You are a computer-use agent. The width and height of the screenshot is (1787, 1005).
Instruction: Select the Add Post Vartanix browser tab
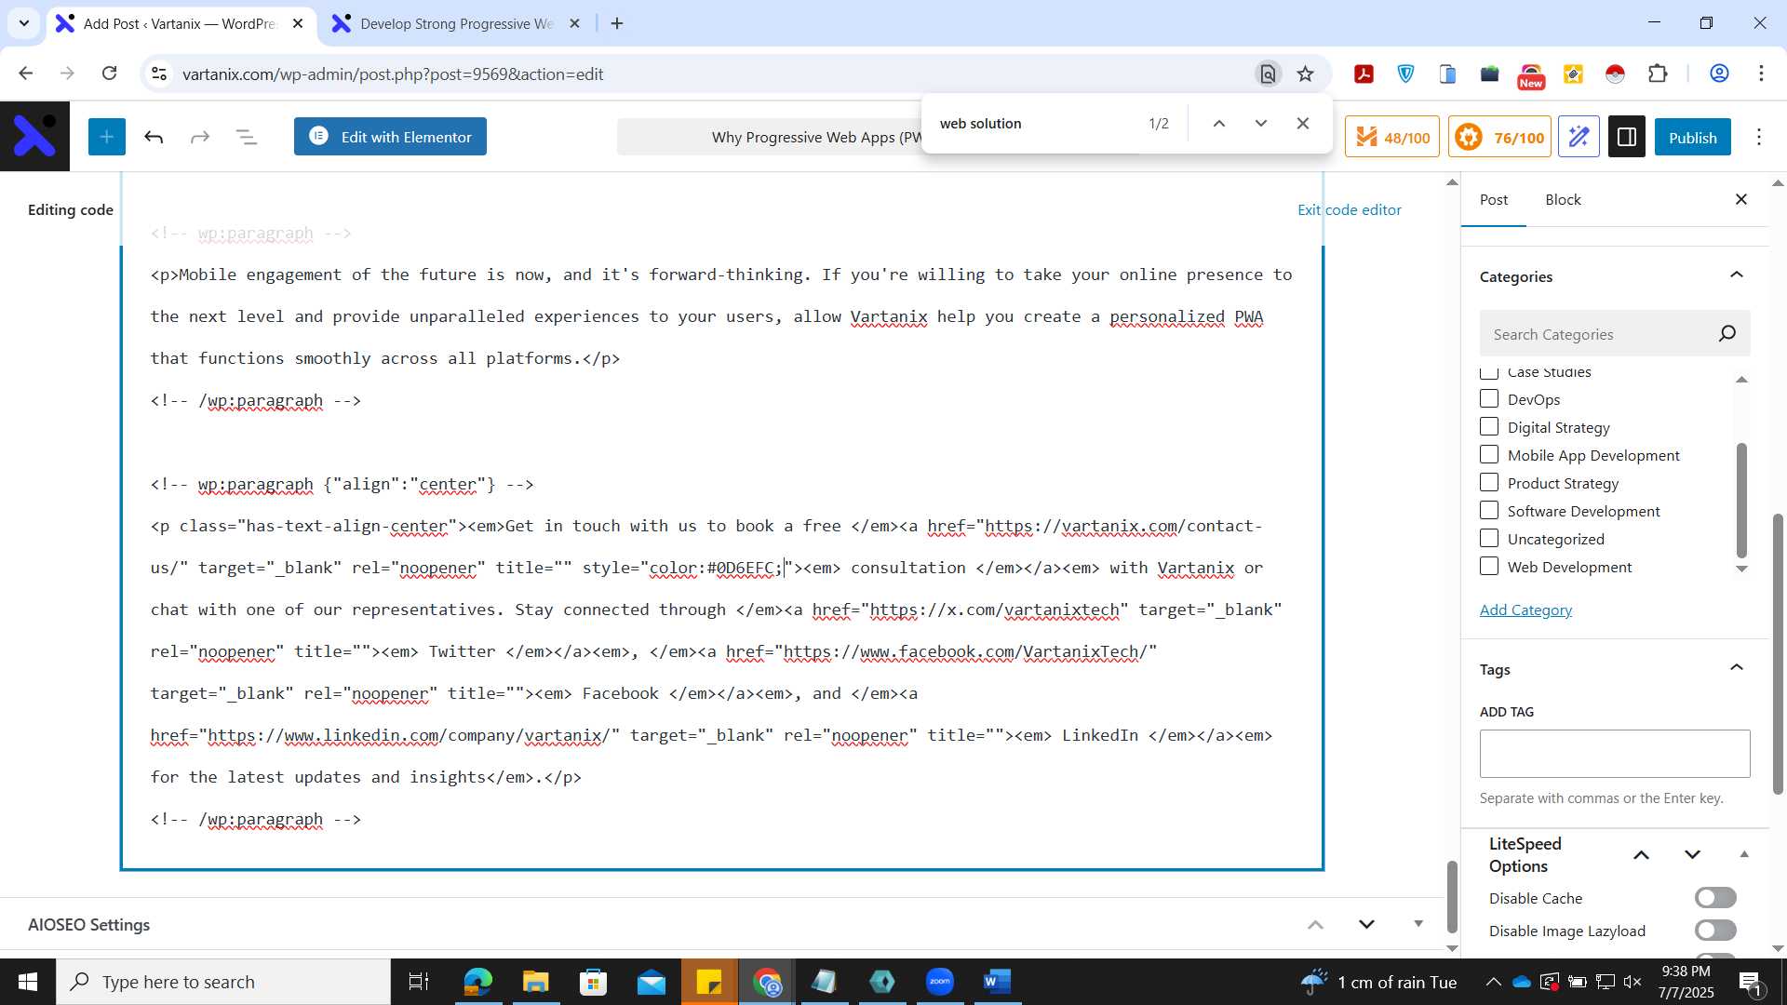(180, 23)
